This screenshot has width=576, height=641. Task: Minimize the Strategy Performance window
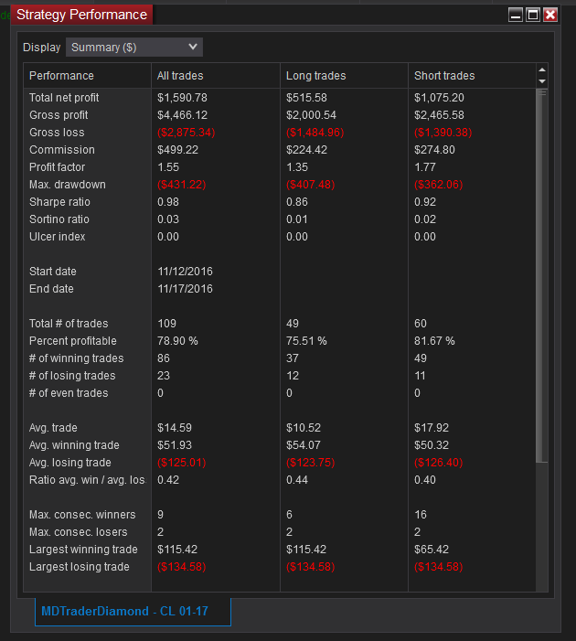point(516,15)
